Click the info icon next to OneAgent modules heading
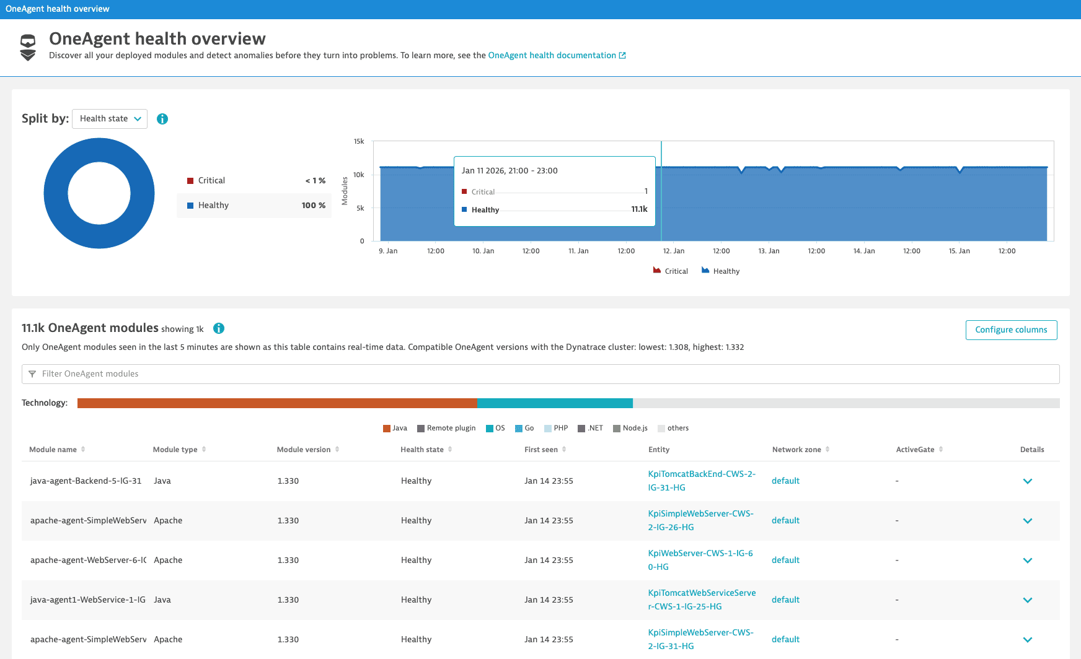1081x659 pixels. 219,328
